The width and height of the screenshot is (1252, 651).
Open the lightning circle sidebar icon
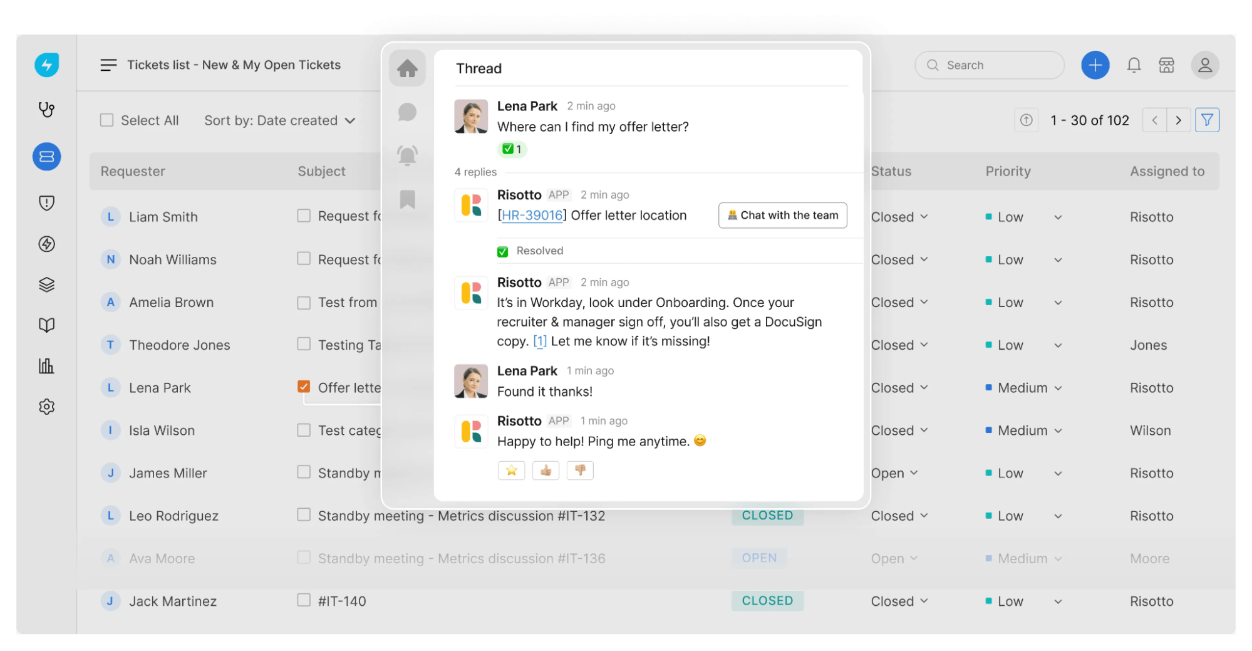(x=46, y=244)
